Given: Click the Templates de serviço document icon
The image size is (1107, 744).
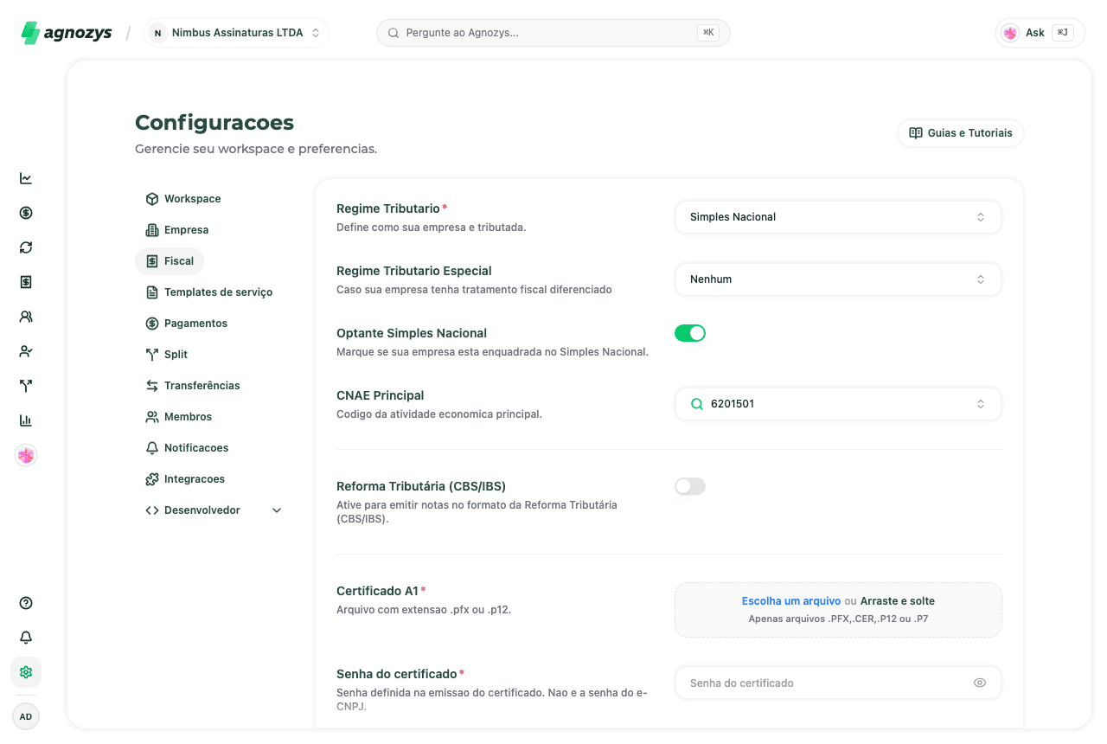Looking at the screenshot, I should click(152, 292).
